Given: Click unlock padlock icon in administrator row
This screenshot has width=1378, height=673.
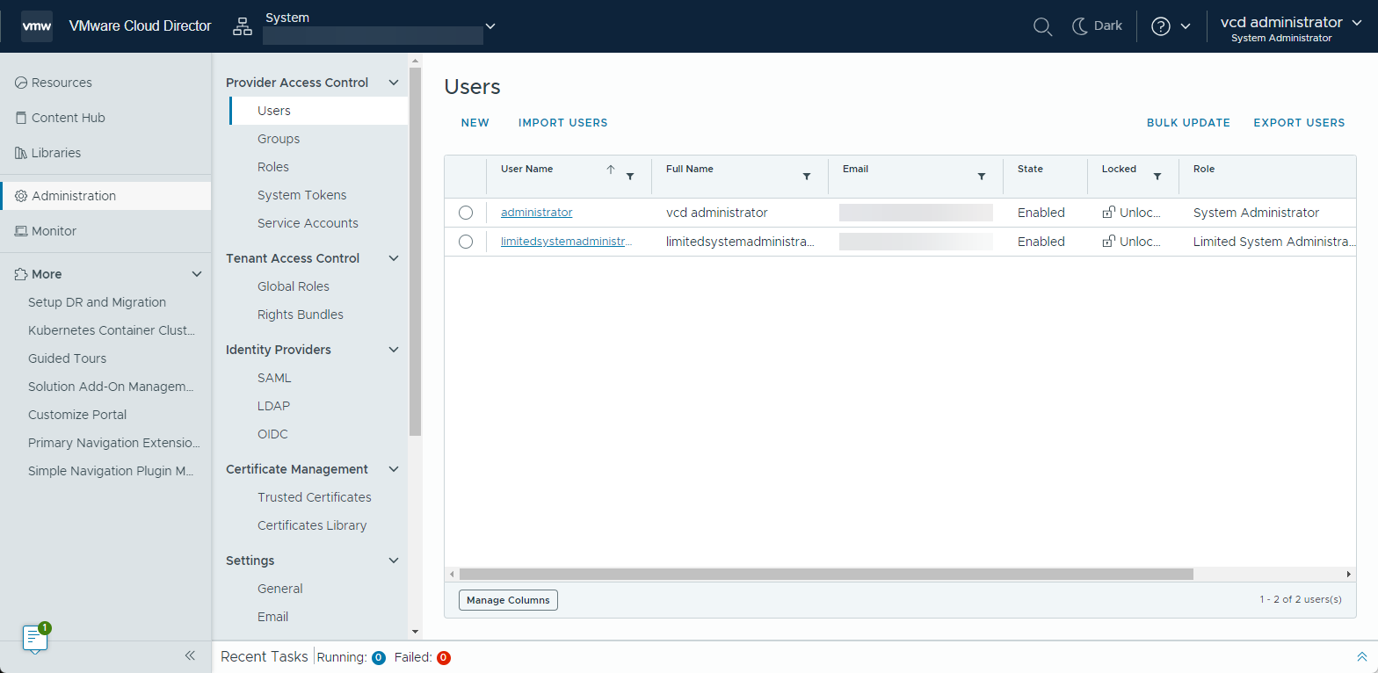Looking at the screenshot, I should coord(1109,213).
